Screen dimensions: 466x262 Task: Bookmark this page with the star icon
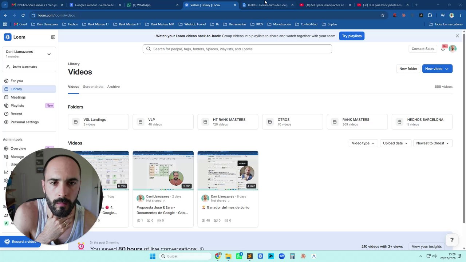coord(383,15)
